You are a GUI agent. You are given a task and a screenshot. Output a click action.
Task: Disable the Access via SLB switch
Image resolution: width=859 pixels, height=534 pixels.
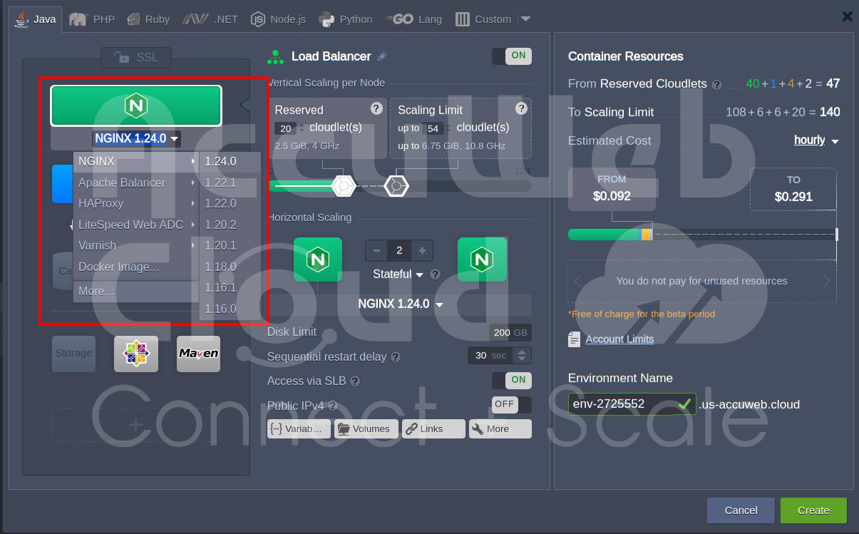512,380
